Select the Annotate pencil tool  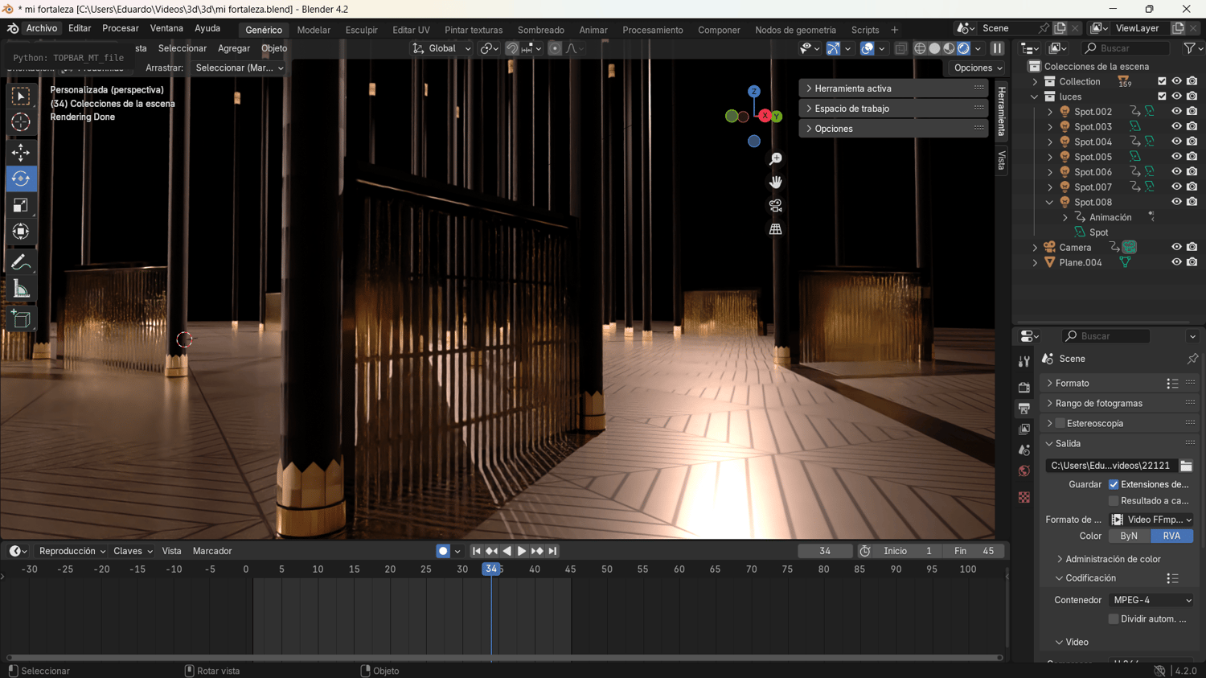tap(21, 262)
